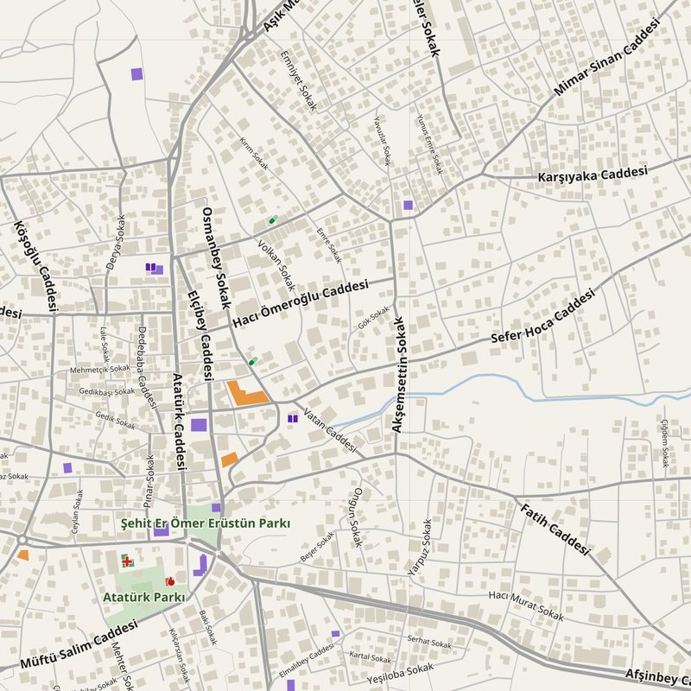The image size is (691, 691).
Task: Select the fire station flame icon
Action: tap(170, 581)
